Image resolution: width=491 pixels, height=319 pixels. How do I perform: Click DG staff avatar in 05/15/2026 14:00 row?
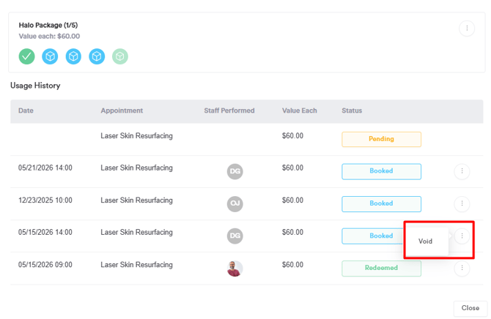click(235, 236)
